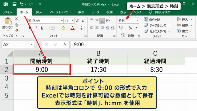Click the red Font Color A
This screenshot has height=111, width=197.
[x=73, y=28]
